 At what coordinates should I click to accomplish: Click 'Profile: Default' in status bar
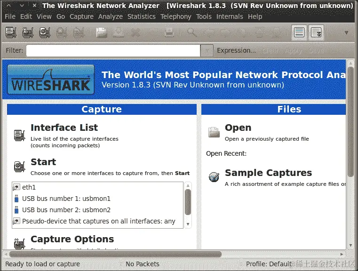[x=269, y=264]
